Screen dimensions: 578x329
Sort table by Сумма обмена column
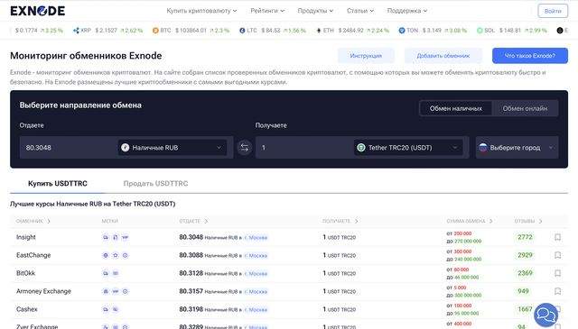(470, 221)
